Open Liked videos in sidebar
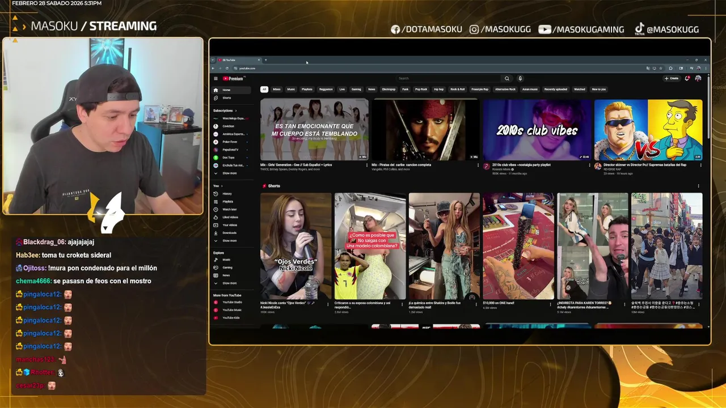The width and height of the screenshot is (726, 408). 231,217
